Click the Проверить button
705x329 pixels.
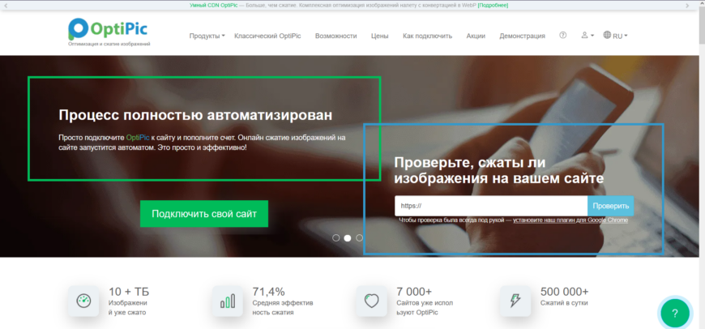point(610,206)
